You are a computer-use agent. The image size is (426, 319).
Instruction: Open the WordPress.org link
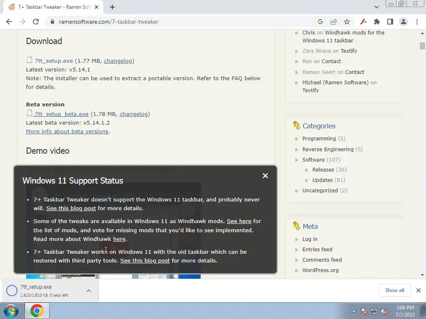(320, 270)
